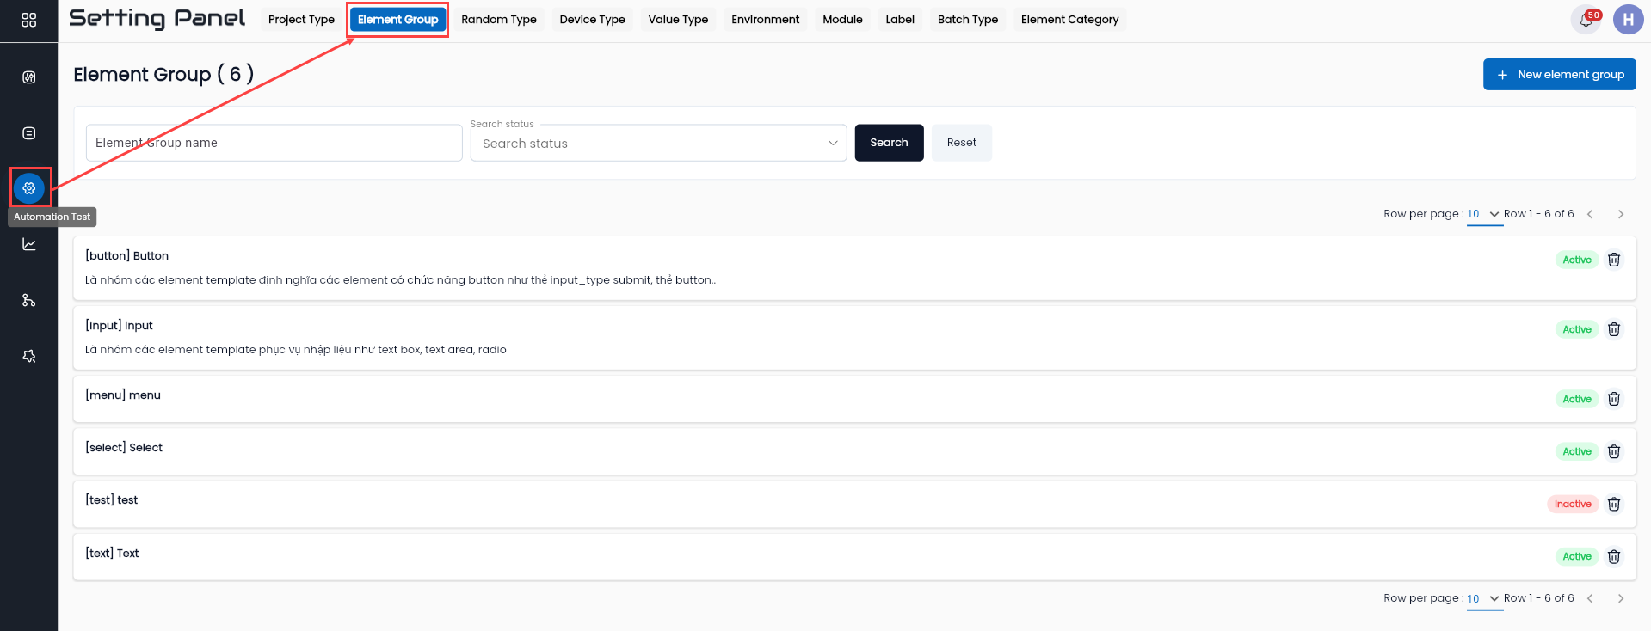The image size is (1651, 631).
Task: Click the Active status badge of [menu] menu
Action: (1577, 399)
